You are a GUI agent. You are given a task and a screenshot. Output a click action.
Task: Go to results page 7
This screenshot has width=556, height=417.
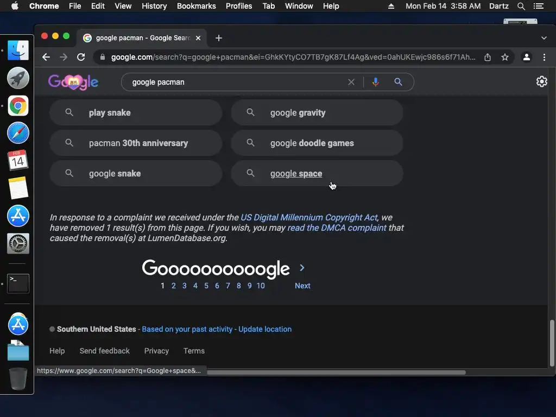(x=228, y=286)
